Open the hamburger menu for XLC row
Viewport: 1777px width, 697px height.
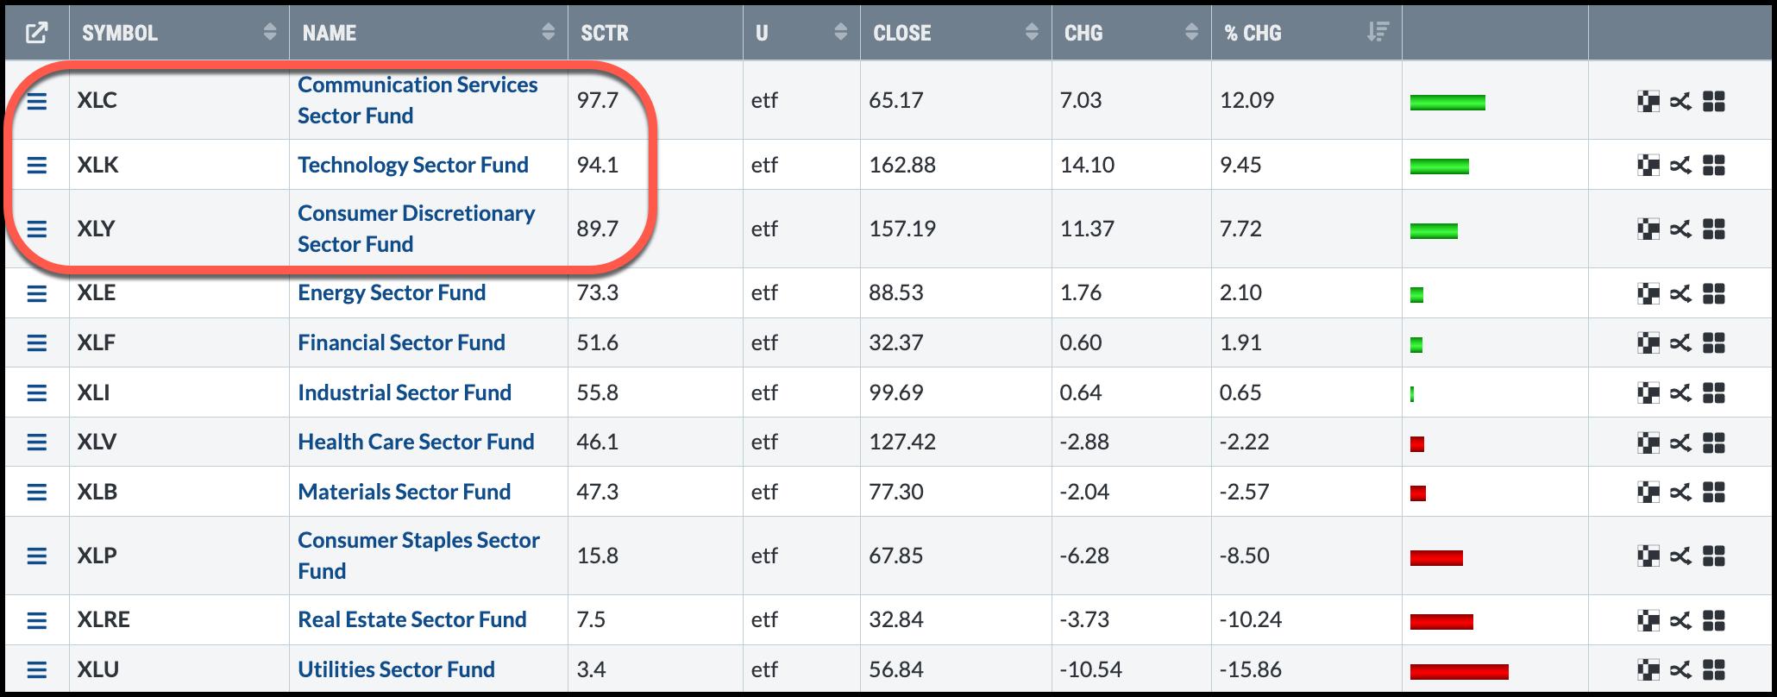(x=36, y=101)
